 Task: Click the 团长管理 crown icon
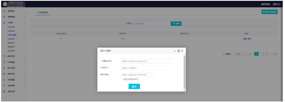pos(4,68)
